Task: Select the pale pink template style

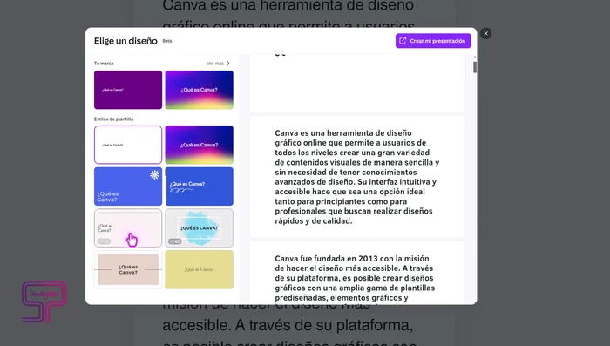Action: pos(128,228)
